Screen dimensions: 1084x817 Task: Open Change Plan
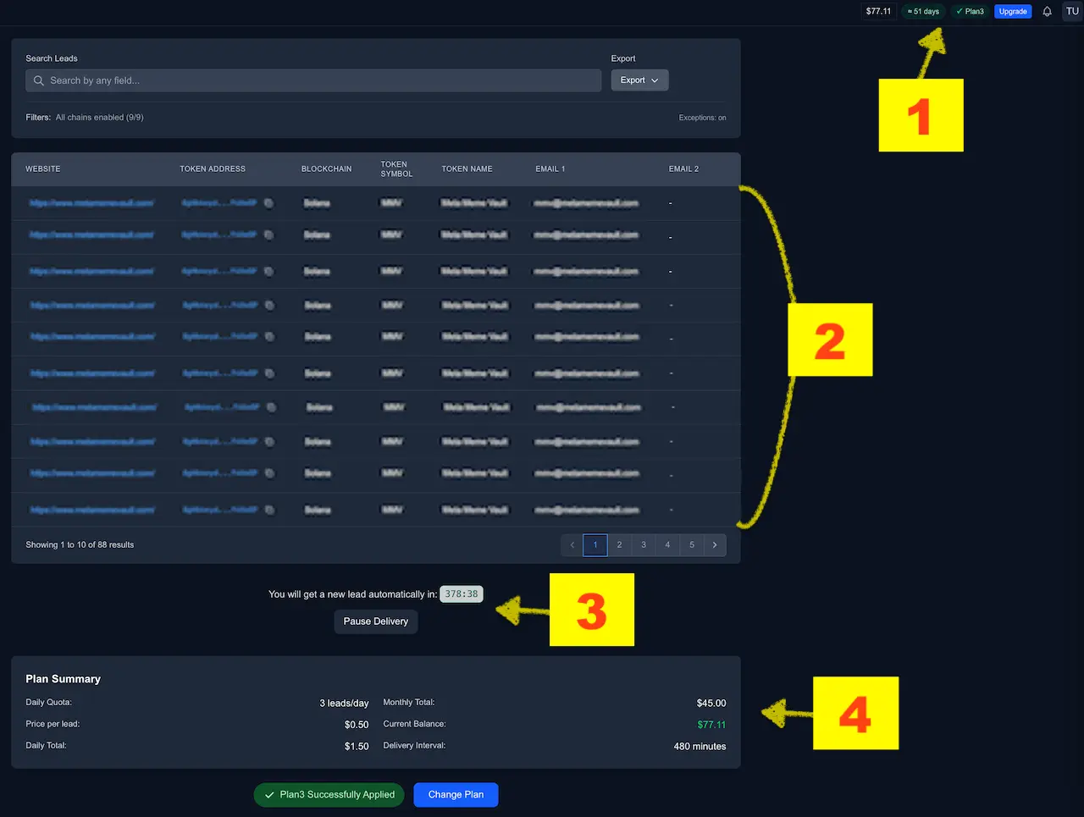click(x=456, y=794)
